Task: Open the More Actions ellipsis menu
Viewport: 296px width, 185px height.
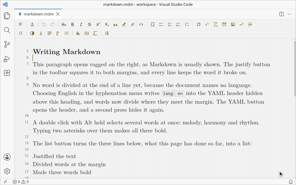Action: 289,14
